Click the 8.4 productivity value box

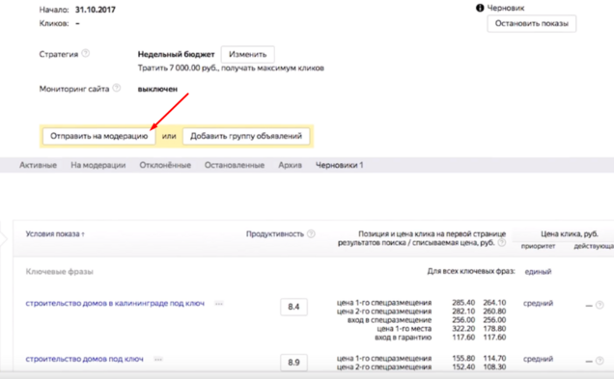(293, 307)
